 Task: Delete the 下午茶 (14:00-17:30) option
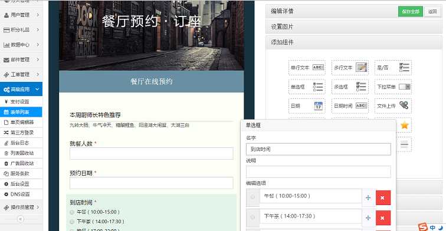tap(383, 217)
